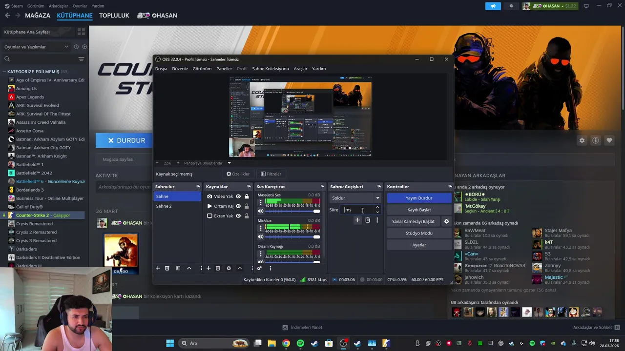Add a source with the plus in Kaynaklar
The width and height of the screenshot is (625, 351).
point(208,268)
